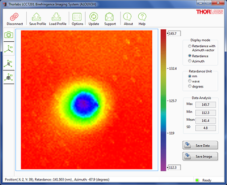Open the About information dialog
This screenshot has width=227, height=185.
click(128, 19)
